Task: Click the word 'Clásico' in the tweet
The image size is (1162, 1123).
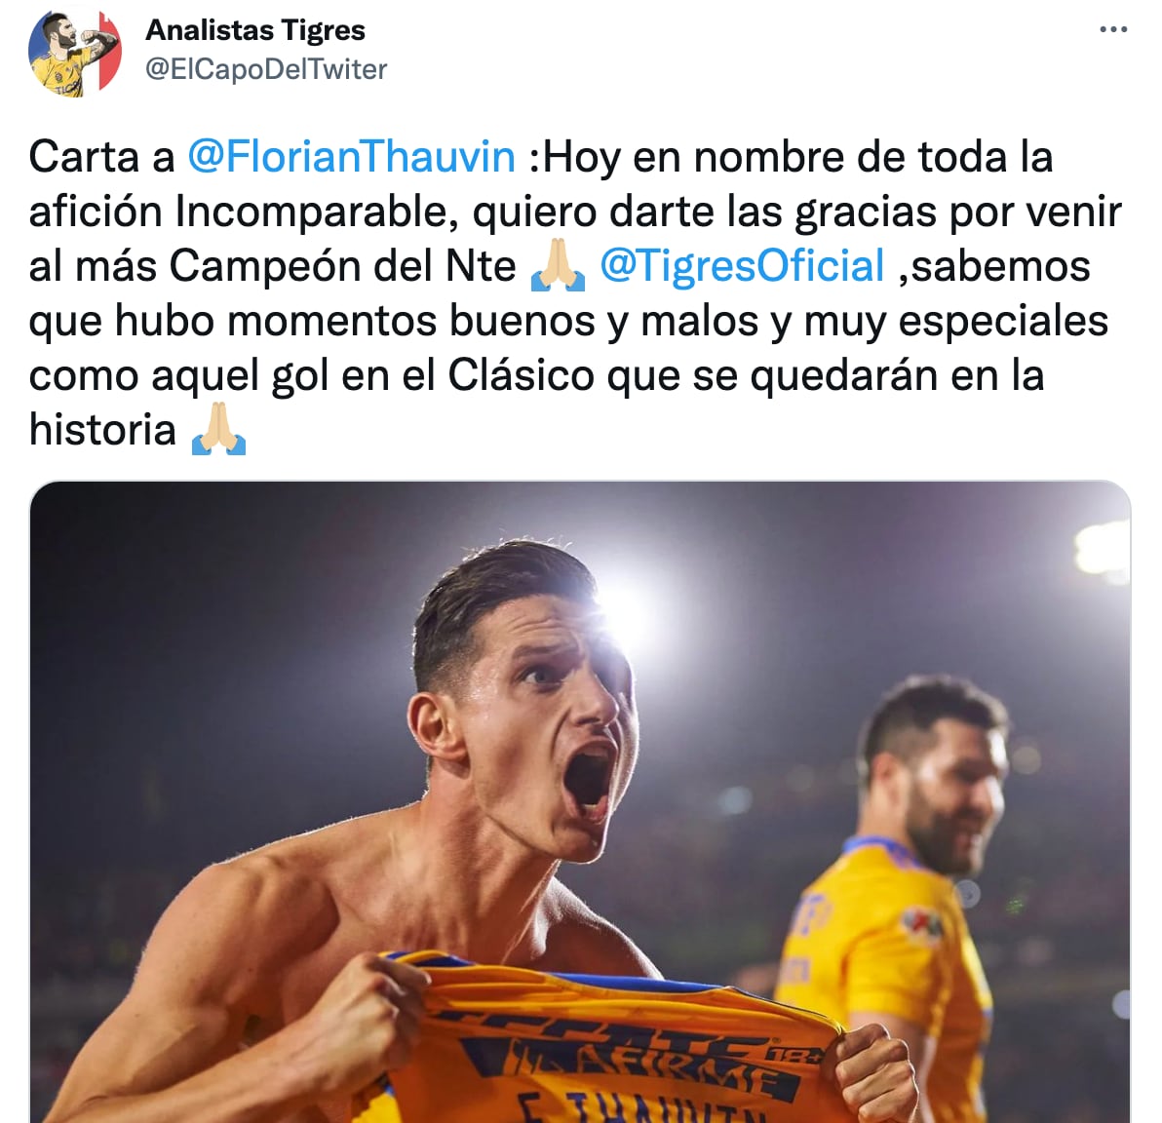Action: point(521,376)
